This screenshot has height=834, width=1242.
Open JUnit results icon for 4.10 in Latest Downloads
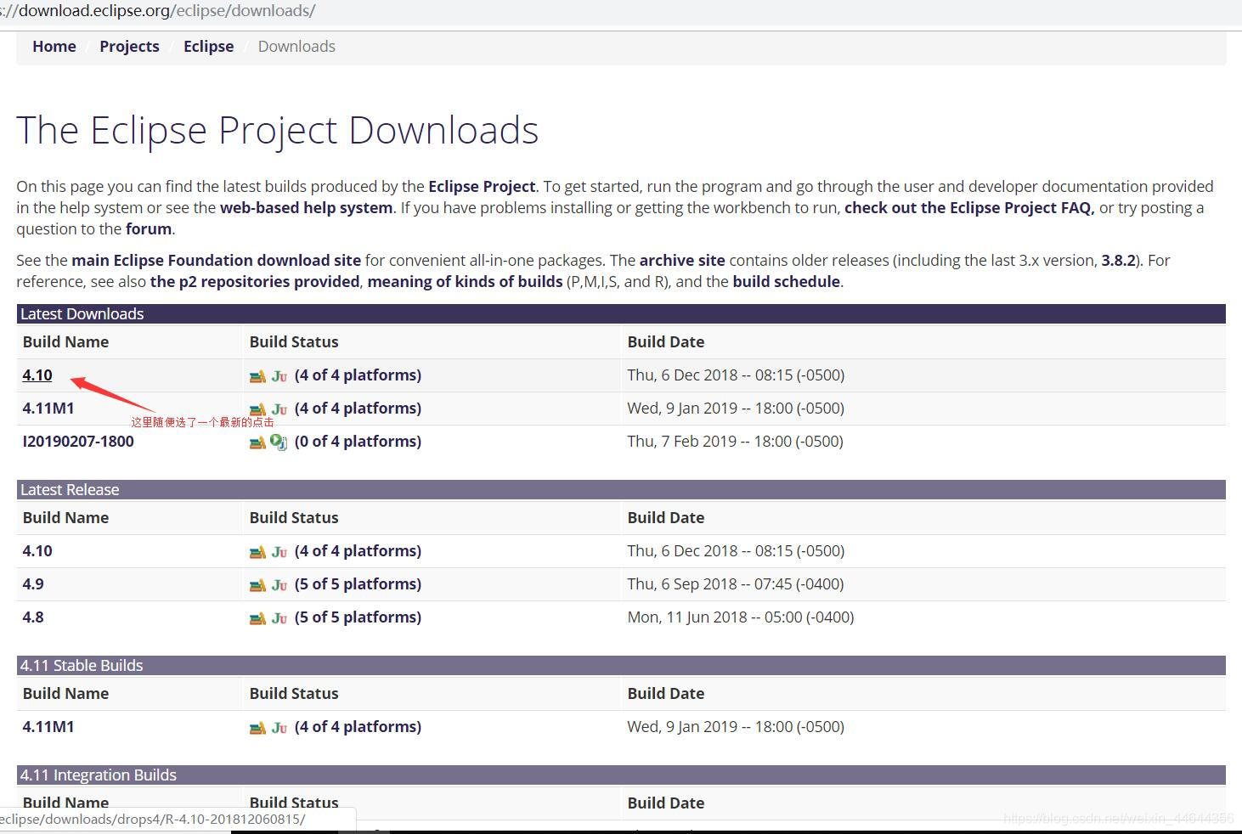(x=279, y=376)
